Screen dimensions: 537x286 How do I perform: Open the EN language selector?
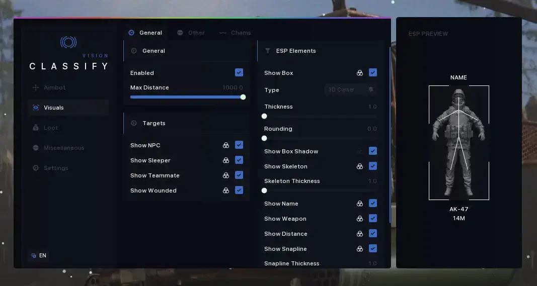coord(39,255)
